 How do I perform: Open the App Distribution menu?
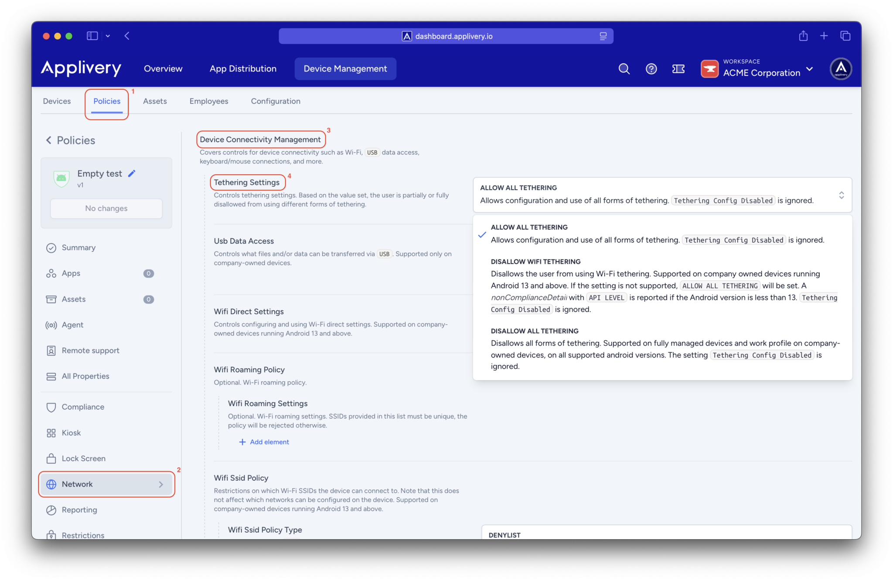tap(243, 69)
